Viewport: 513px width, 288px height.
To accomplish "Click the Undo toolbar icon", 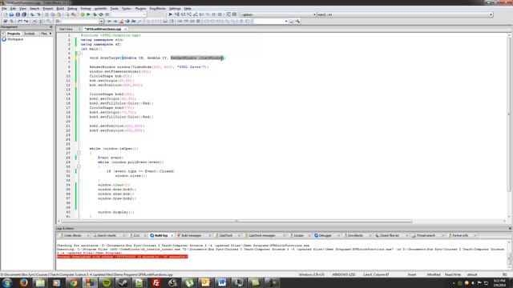I will tap(32, 14).
